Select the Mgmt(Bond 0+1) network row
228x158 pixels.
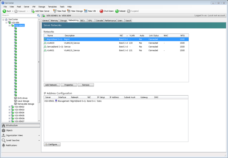point(116,39)
